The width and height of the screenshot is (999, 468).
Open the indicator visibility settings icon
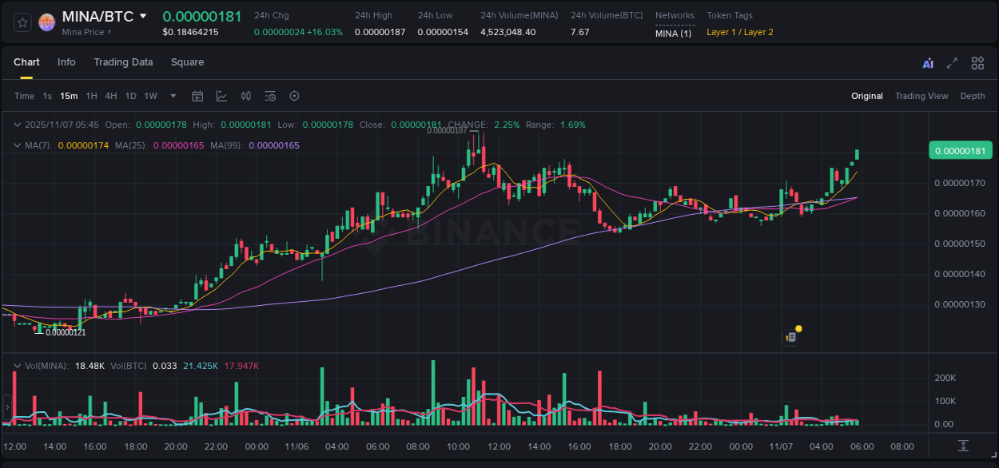269,95
